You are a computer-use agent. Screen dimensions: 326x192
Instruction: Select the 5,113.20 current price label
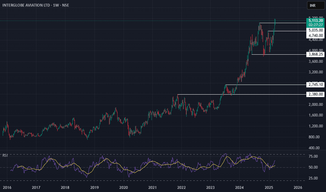tap(316, 21)
